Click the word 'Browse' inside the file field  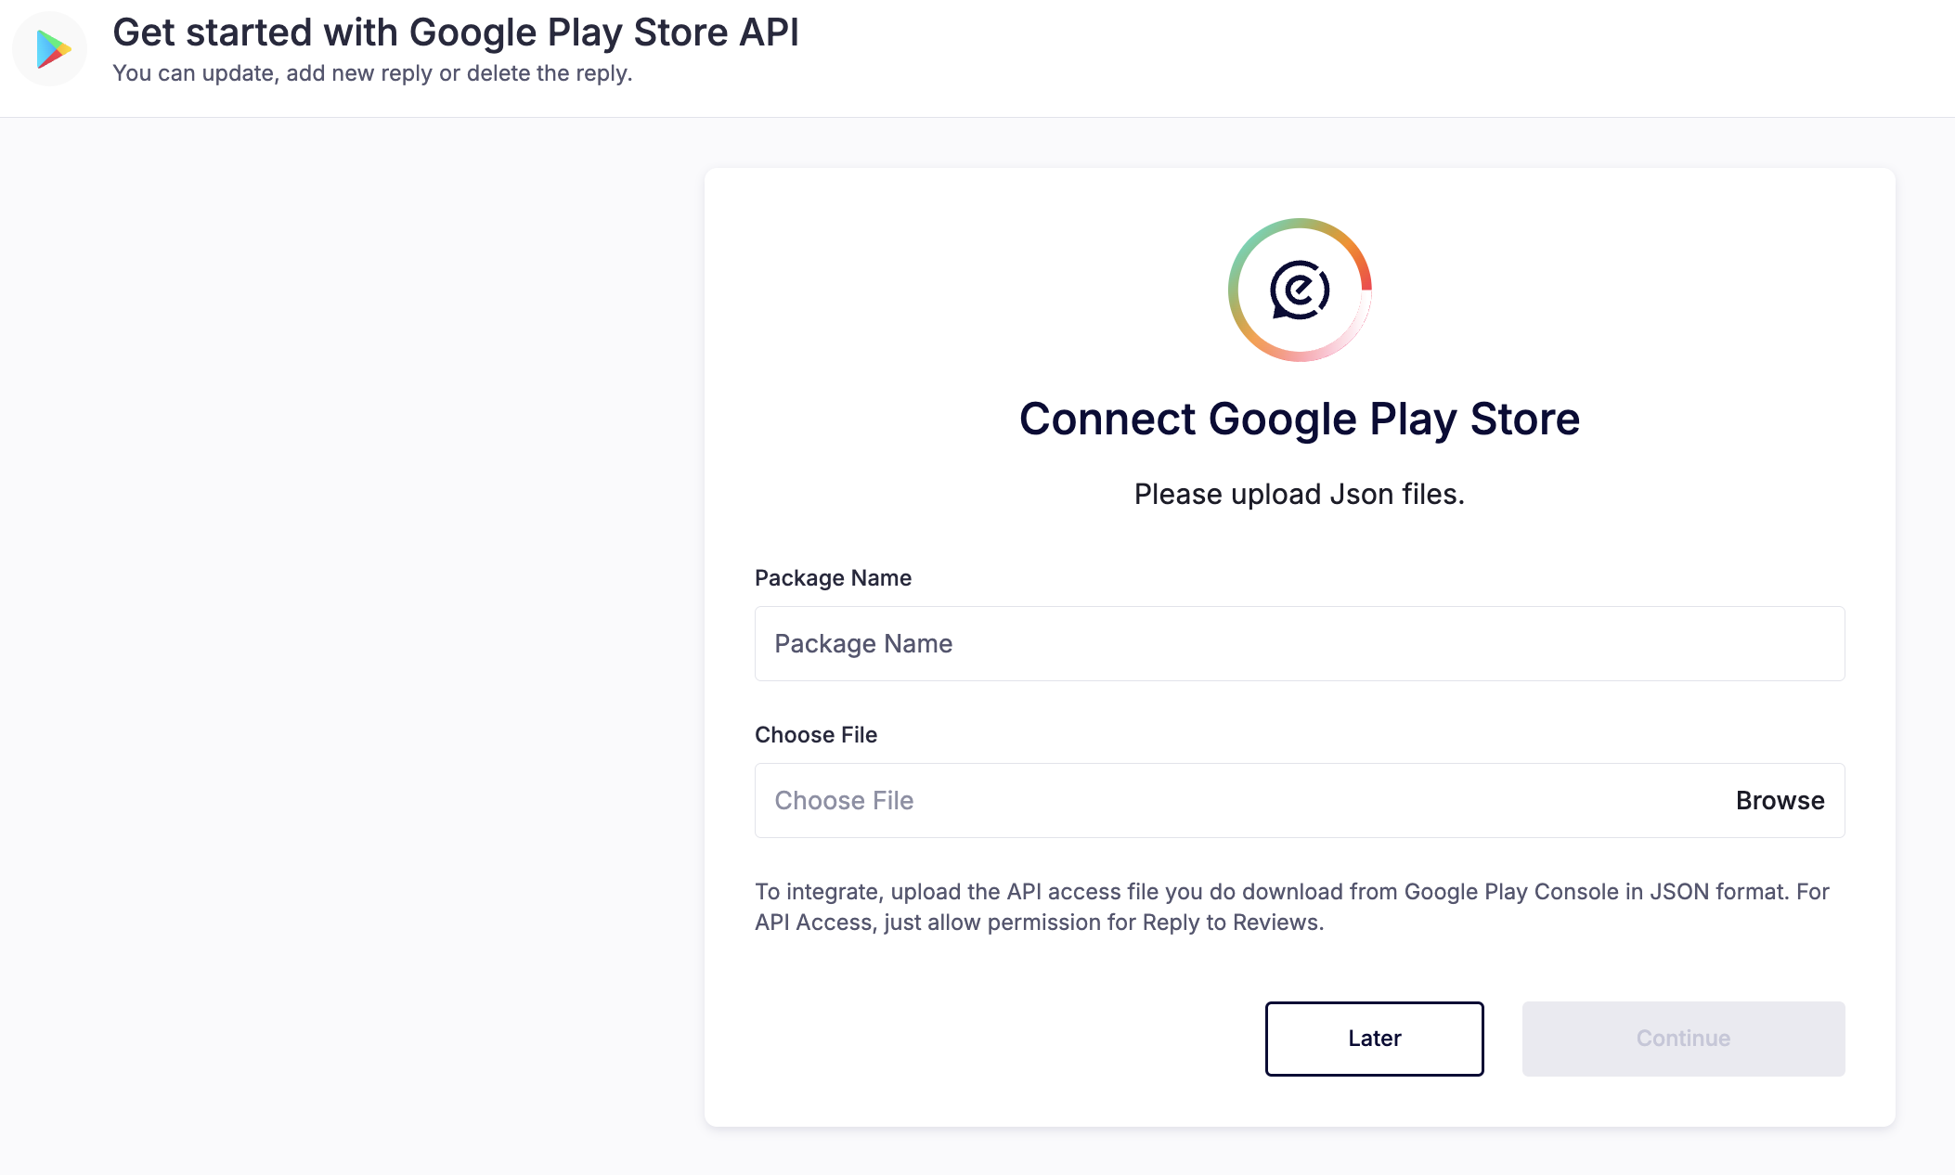1780,800
